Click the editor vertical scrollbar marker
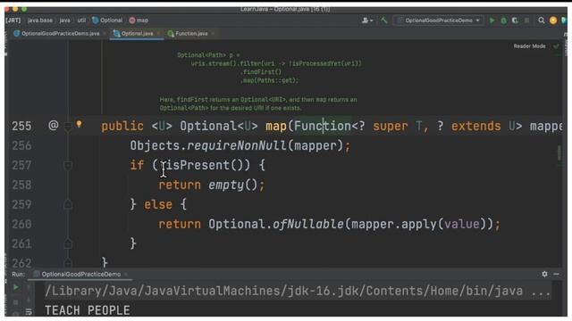 pyautogui.click(x=559, y=153)
